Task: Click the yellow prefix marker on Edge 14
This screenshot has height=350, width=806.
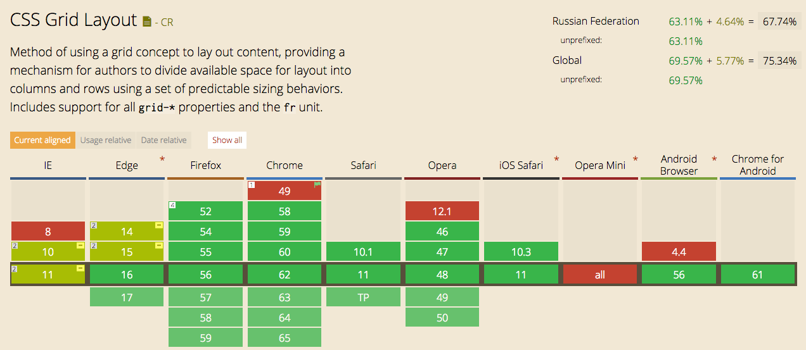Action: point(158,225)
